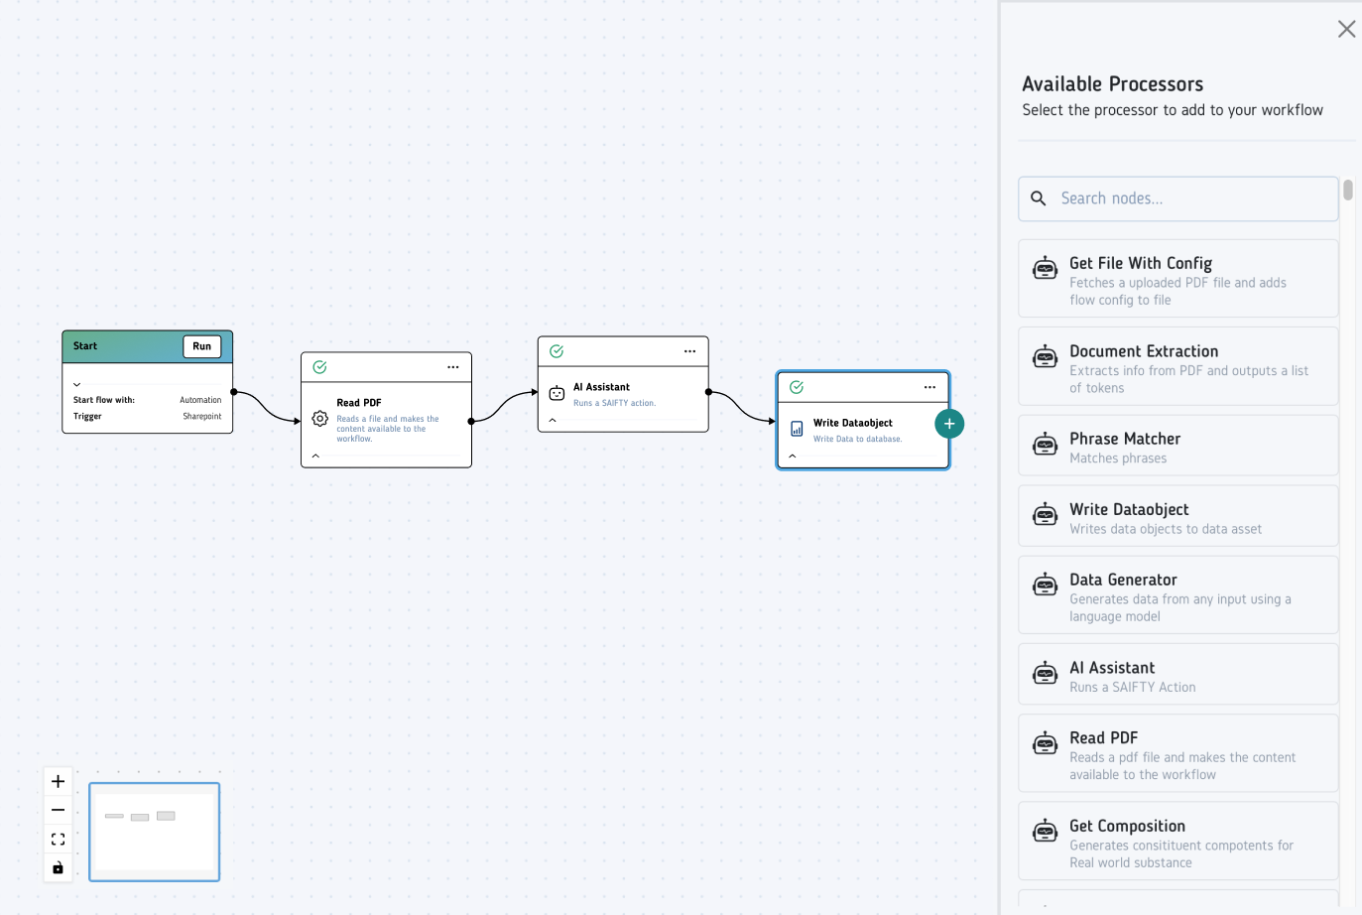Pick AI Assistant from the processors list

(1178, 675)
